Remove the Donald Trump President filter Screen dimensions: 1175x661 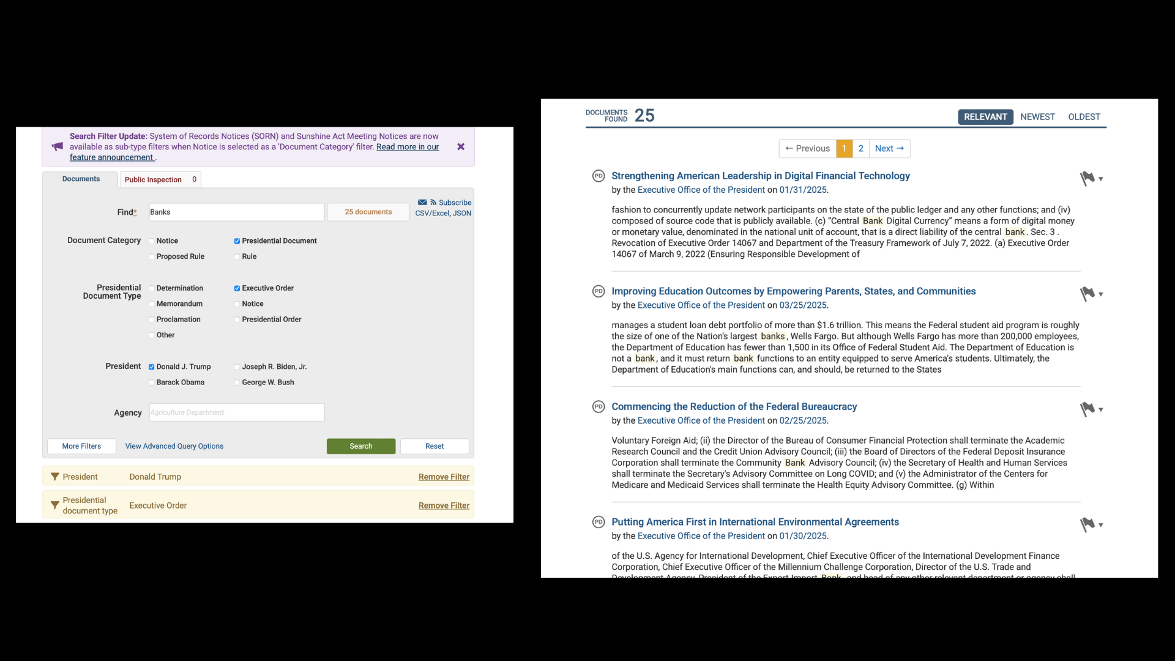pyautogui.click(x=444, y=477)
